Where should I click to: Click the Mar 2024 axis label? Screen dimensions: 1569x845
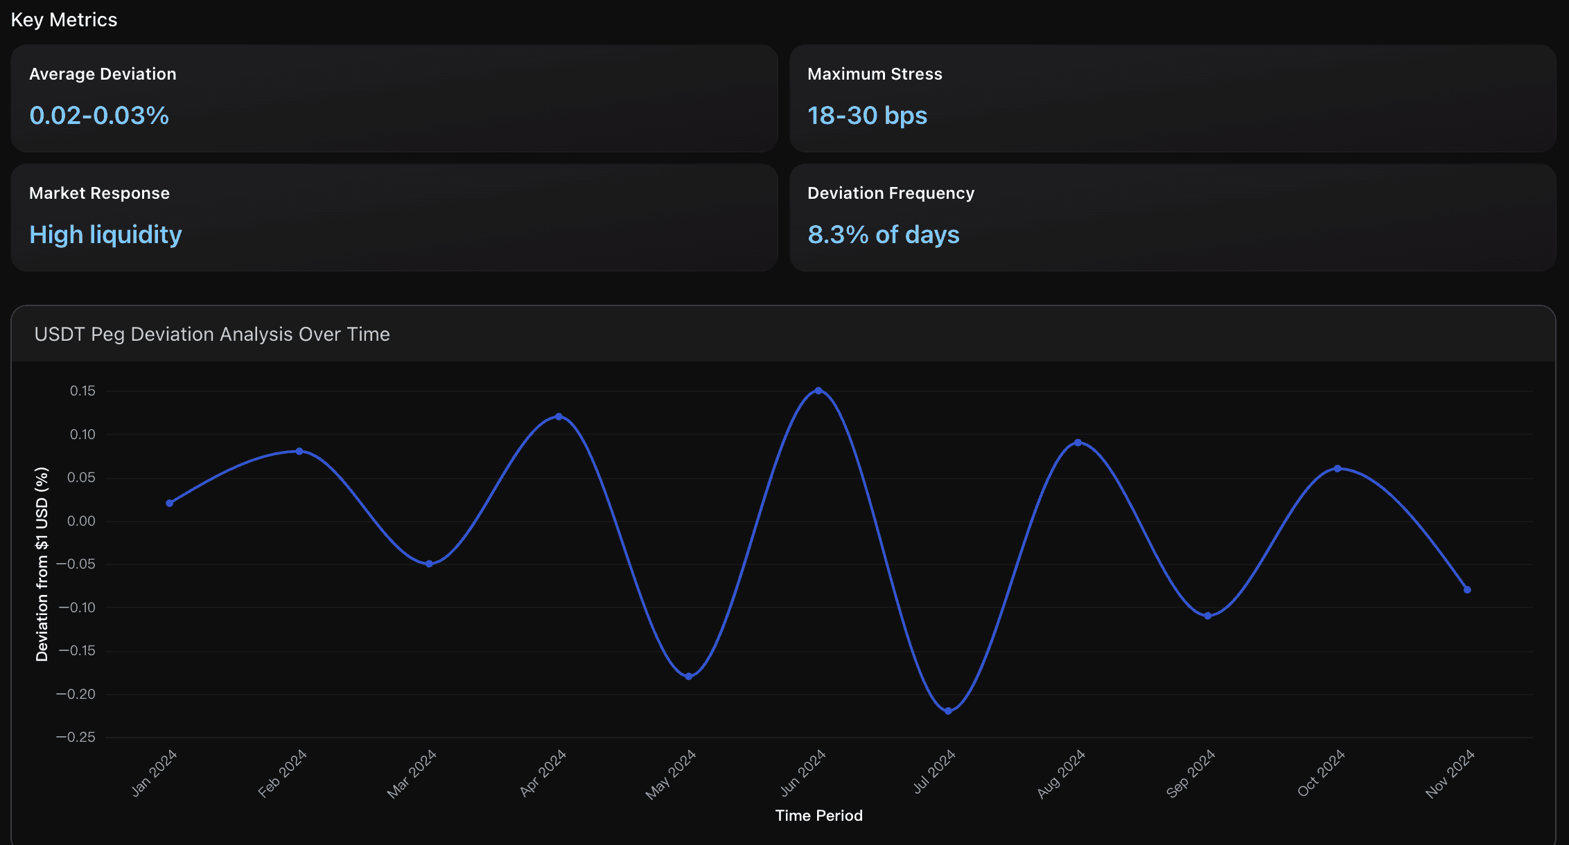(x=412, y=774)
